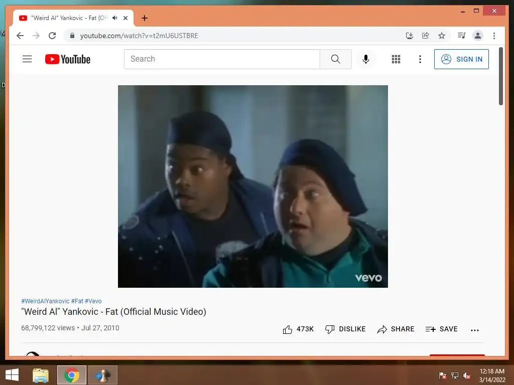Open File Explorer from taskbar
The width and height of the screenshot is (514, 385).
(41, 375)
